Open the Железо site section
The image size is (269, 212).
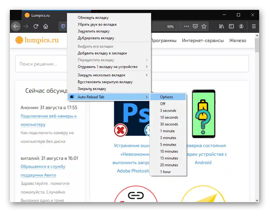pos(238,40)
